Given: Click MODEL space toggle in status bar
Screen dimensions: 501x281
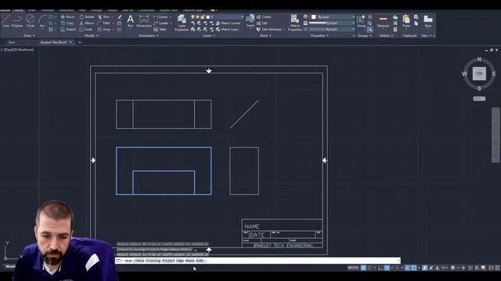Looking at the screenshot, I should 353,268.
